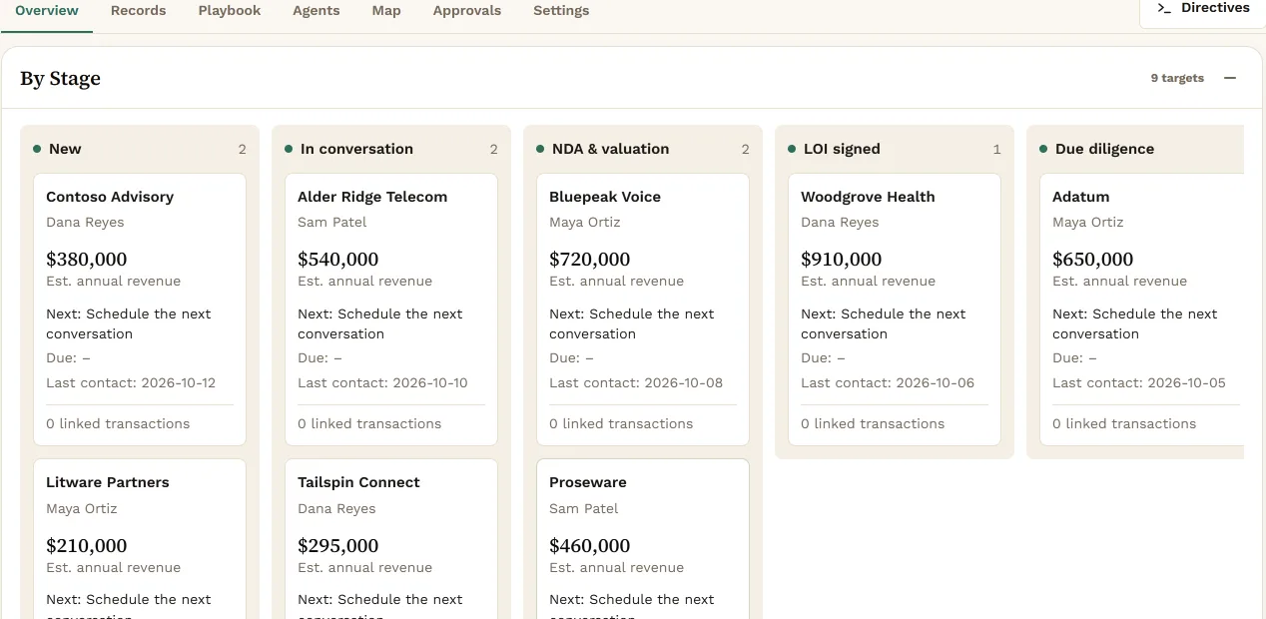Click linked transactions on Alder Ridge Telecom card
This screenshot has width=1266, height=619.
tap(369, 423)
